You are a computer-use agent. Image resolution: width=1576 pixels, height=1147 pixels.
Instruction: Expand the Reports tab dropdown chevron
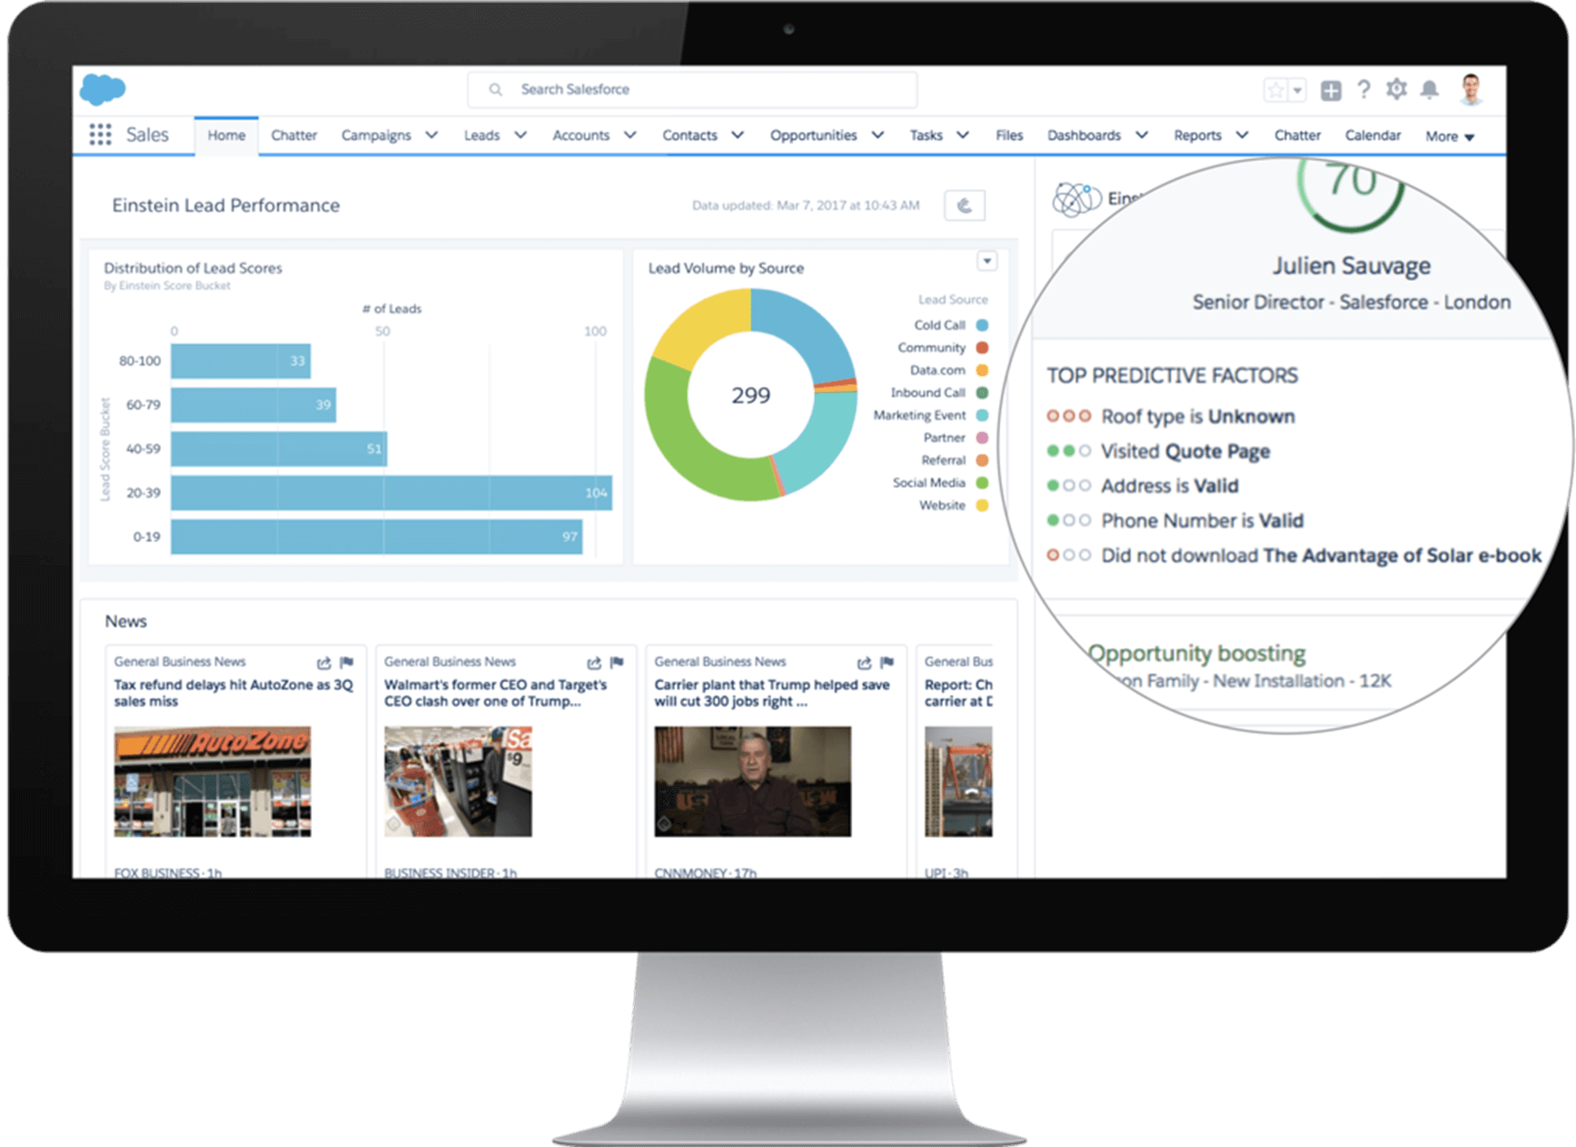1242,135
